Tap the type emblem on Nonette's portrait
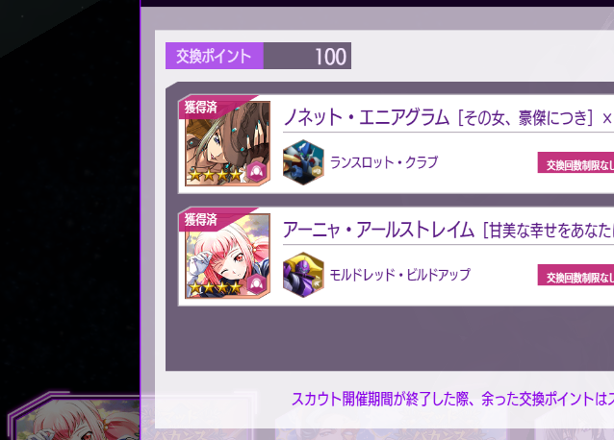614x440 pixels. click(257, 171)
